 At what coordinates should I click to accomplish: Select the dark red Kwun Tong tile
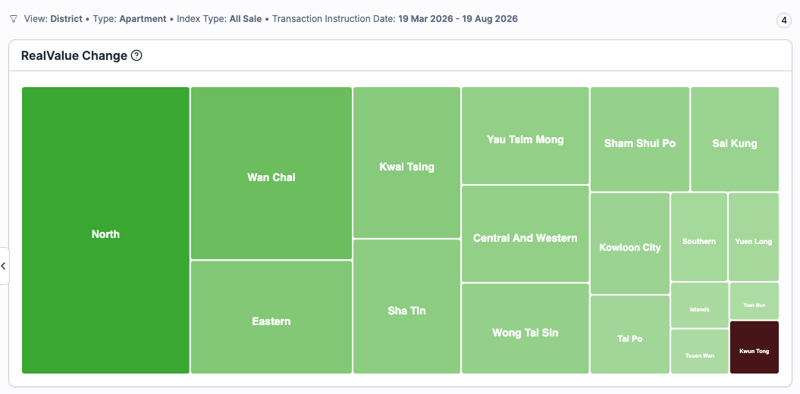(x=755, y=347)
